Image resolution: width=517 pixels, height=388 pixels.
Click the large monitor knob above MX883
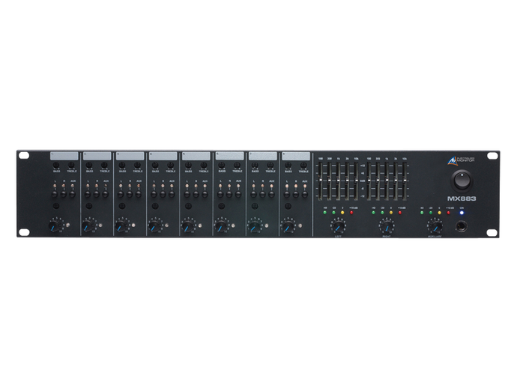(462, 181)
